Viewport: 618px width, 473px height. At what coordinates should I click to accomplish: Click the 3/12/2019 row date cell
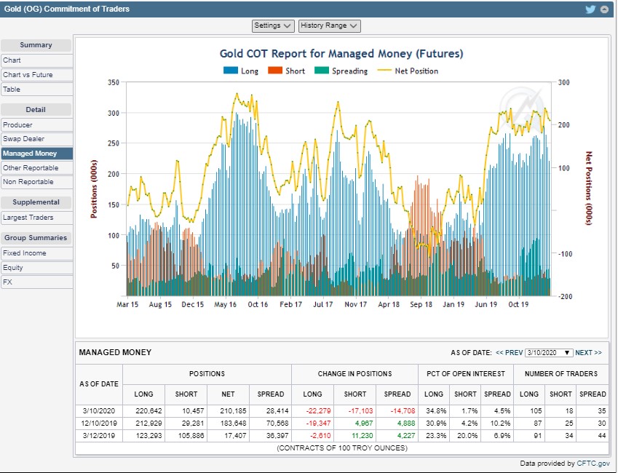click(x=99, y=436)
